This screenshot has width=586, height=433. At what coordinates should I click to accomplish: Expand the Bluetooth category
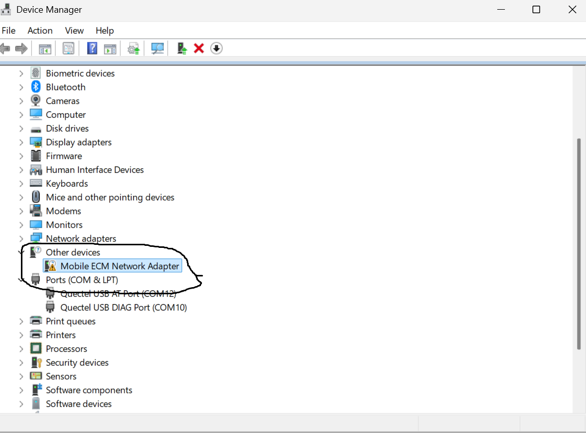coord(21,87)
